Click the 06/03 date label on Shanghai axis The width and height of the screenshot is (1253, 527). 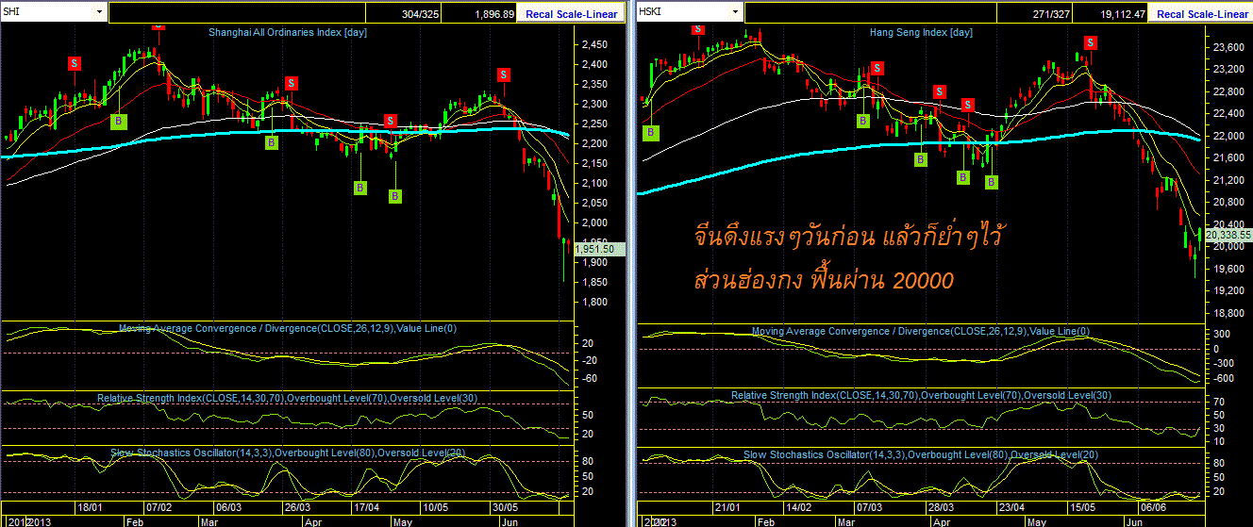(228, 506)
